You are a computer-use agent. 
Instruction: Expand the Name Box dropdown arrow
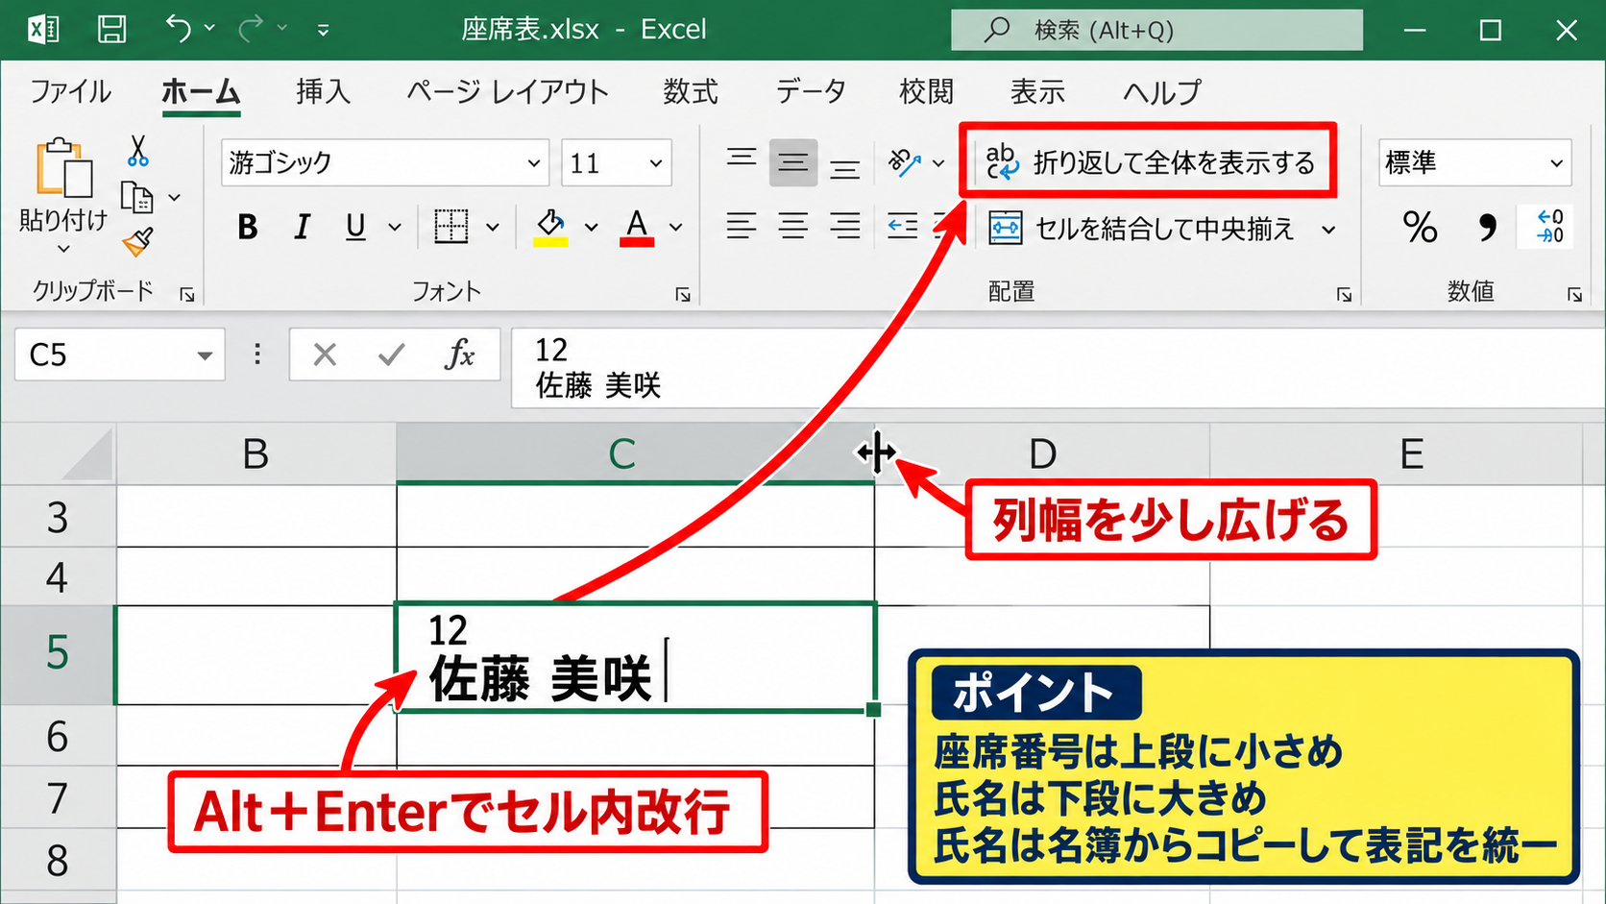click(205, 355)
